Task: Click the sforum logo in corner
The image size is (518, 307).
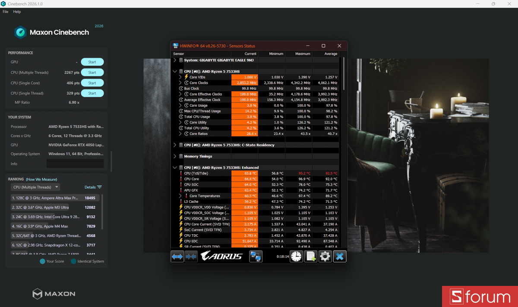Action: click(480, 297)
